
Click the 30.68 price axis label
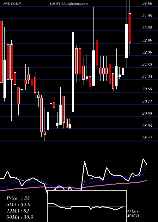[147, 89]
